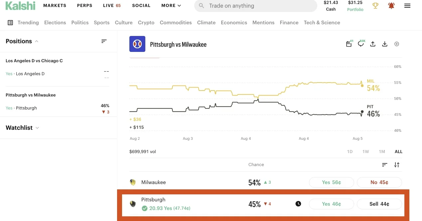The height and width of the screenshot is (221, 422).
Task: Switch to the Economics category
Action: 234,23
